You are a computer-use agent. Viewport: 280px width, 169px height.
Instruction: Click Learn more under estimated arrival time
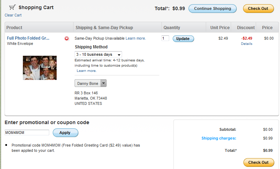point(87,71)
